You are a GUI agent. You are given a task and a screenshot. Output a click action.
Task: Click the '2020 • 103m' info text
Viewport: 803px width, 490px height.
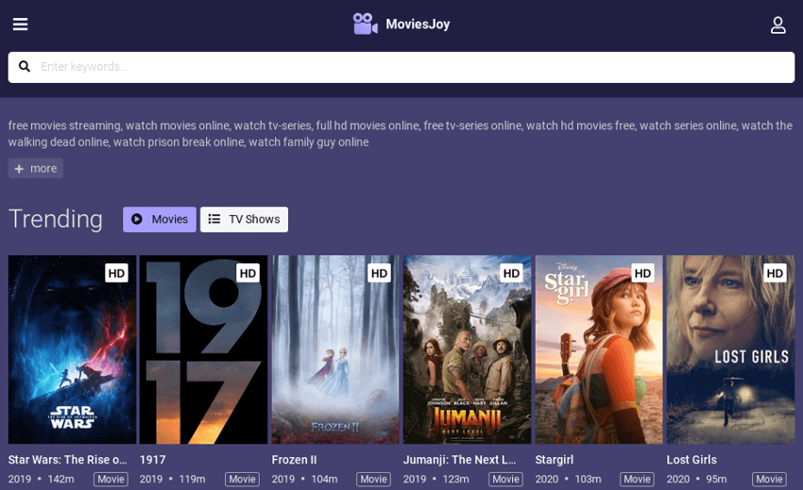click(x=568, y=480)
